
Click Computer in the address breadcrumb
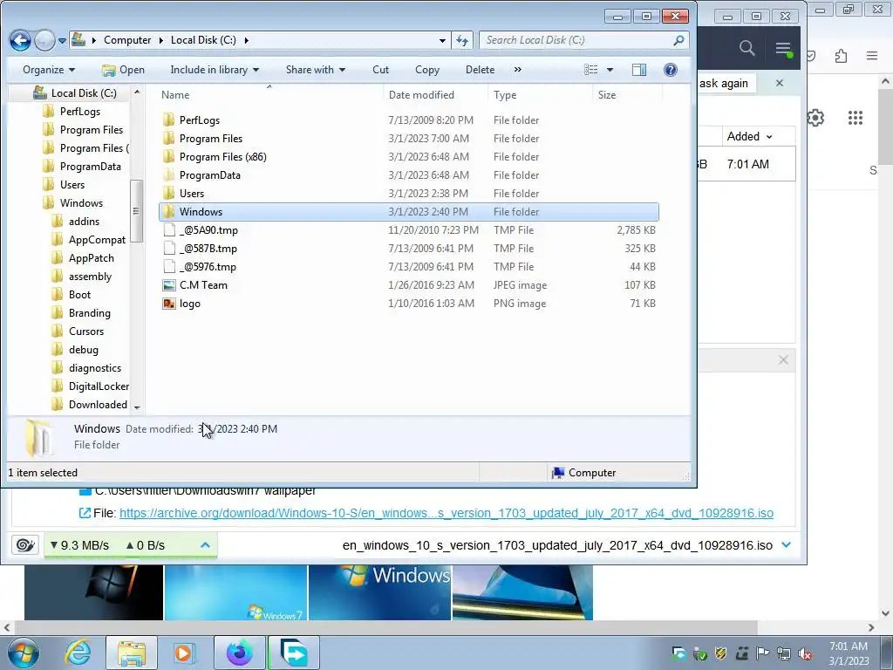127,40
